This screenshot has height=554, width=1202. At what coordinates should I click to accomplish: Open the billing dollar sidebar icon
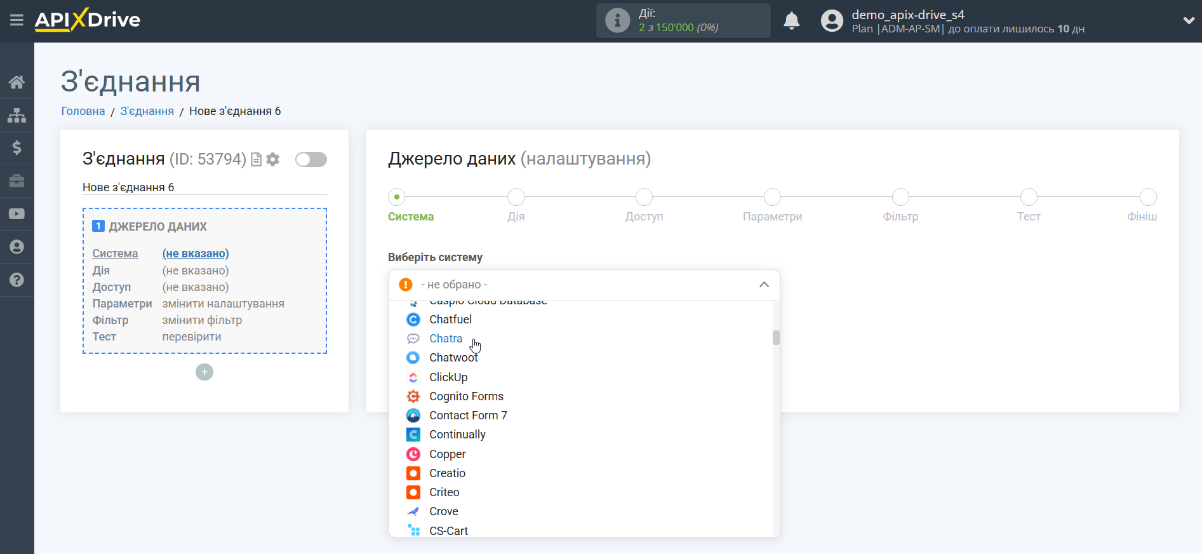click(17, 148)
